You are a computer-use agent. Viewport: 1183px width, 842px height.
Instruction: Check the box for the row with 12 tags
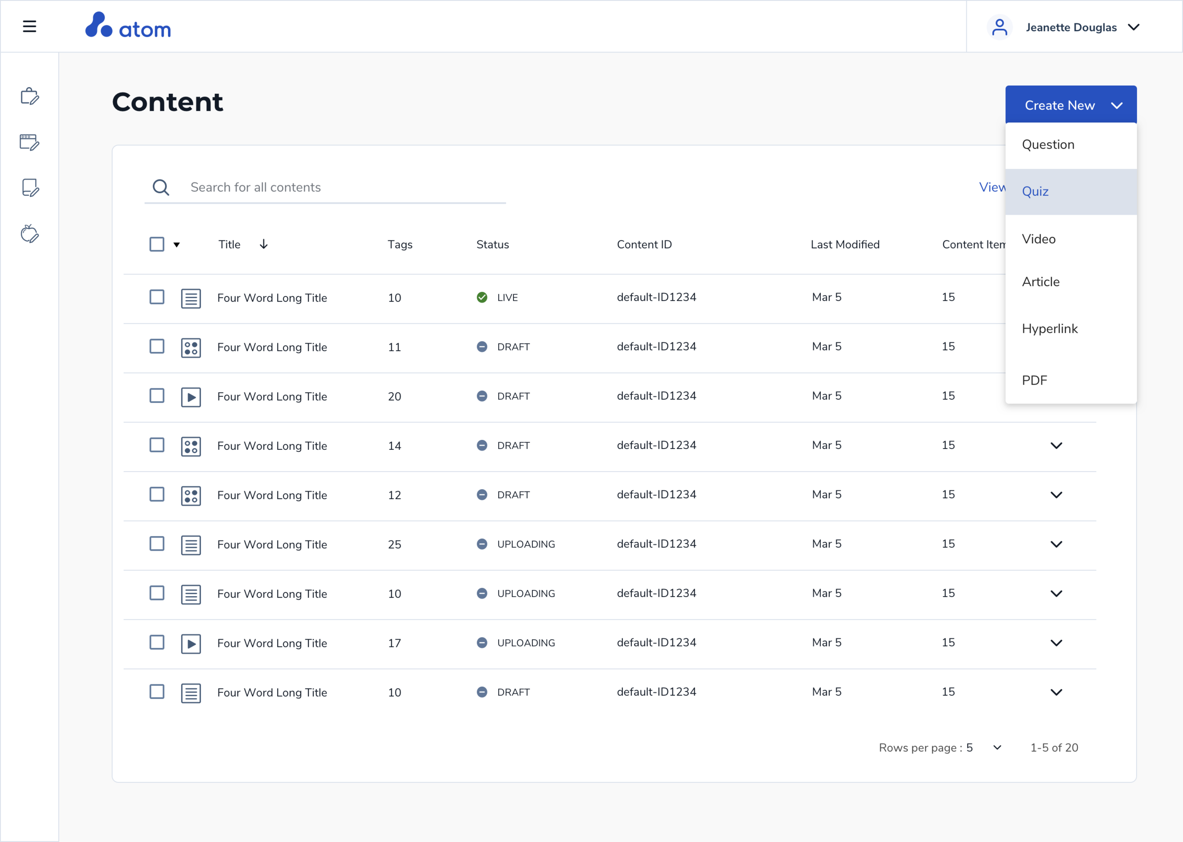[157, 494]
